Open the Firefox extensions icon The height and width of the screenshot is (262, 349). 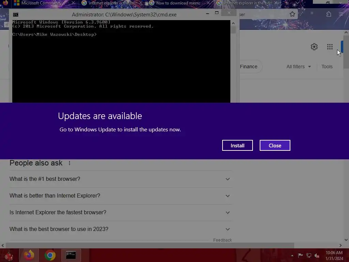tap(329, 14)
